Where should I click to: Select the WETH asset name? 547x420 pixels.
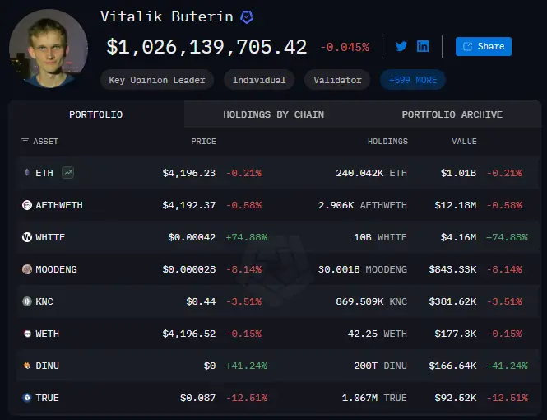[x=48, y=334]
